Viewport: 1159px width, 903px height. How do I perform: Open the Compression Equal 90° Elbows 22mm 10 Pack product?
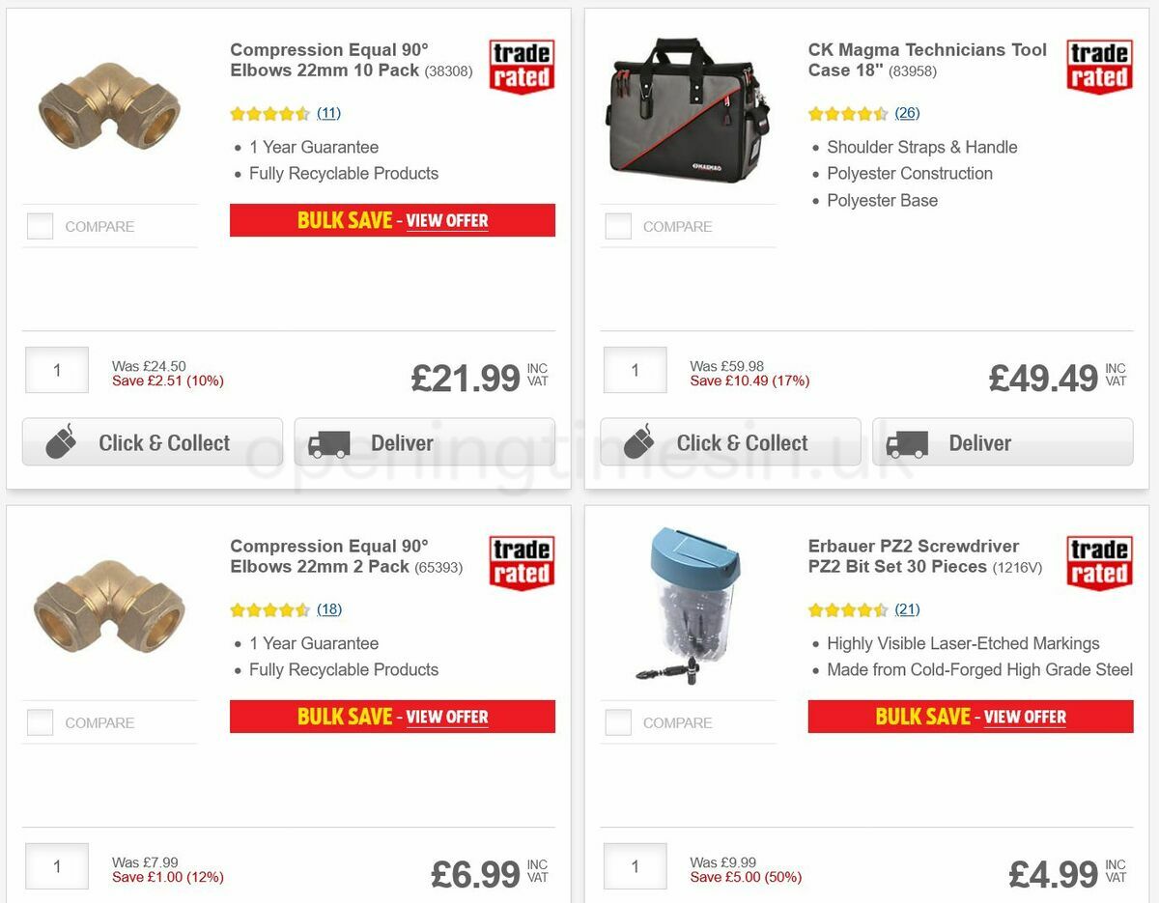coord(328,60)
